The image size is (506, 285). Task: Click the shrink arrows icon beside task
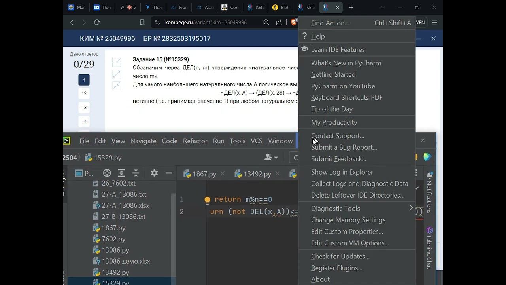pos(117,85)
